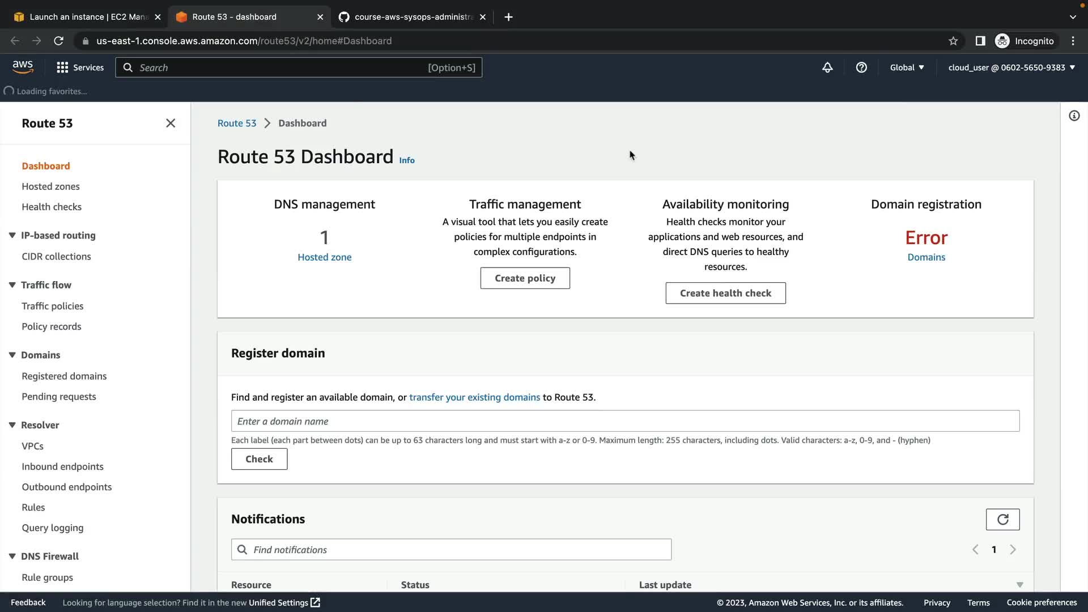This screenshot has width=1088, height=612.
Task: Open the Services grid menu
Action: click(80, 67)
